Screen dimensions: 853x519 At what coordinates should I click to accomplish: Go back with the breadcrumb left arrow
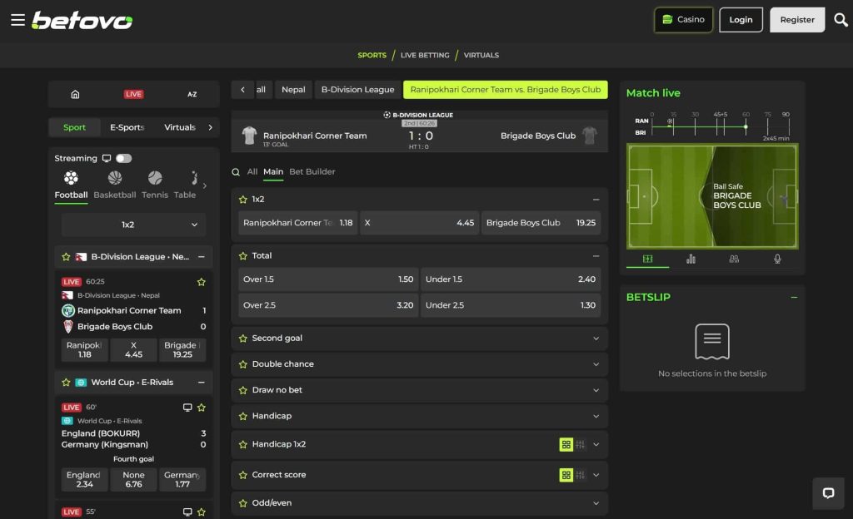242,90
